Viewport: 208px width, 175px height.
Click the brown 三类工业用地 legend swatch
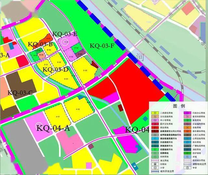187,135
